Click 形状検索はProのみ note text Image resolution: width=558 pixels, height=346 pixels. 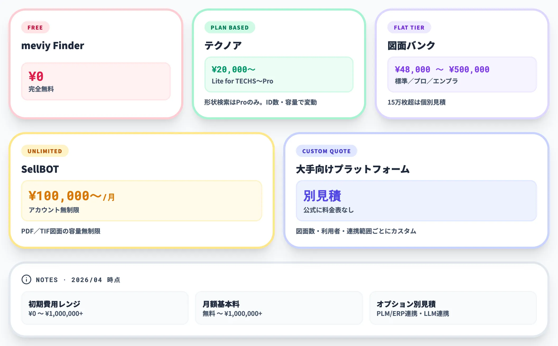coord(260,102)
